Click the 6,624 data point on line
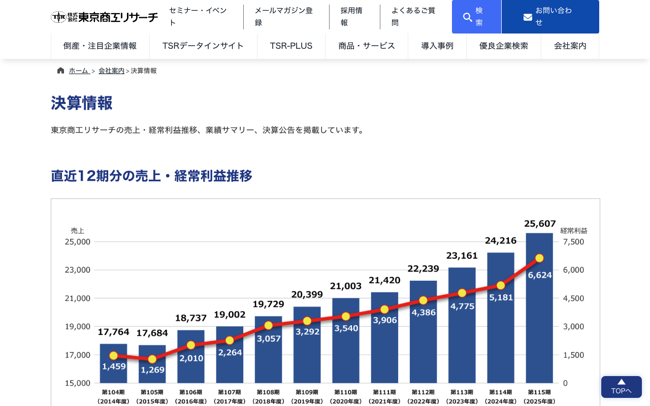The width and height of the screenshot is (650, 406). (539, 258)
